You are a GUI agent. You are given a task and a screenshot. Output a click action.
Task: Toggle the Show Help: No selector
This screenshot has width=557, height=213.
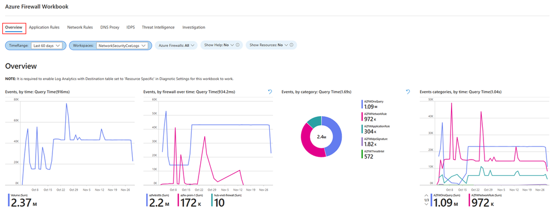[219, 46]
